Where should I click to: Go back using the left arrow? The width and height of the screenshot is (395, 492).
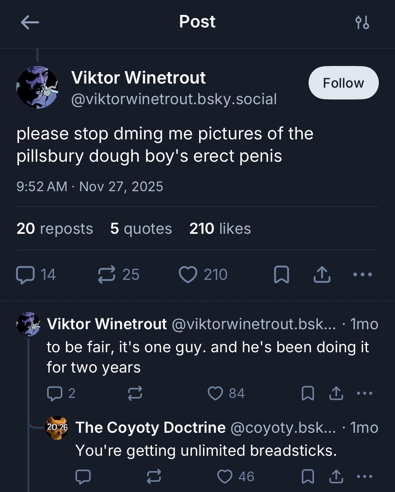[x=30, y=23]
